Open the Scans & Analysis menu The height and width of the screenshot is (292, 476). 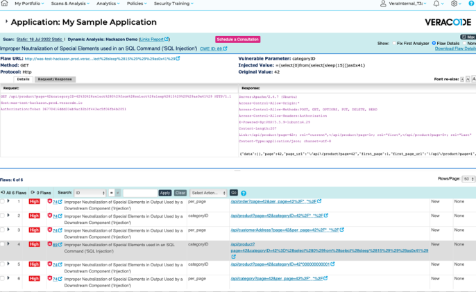point(70,3)
